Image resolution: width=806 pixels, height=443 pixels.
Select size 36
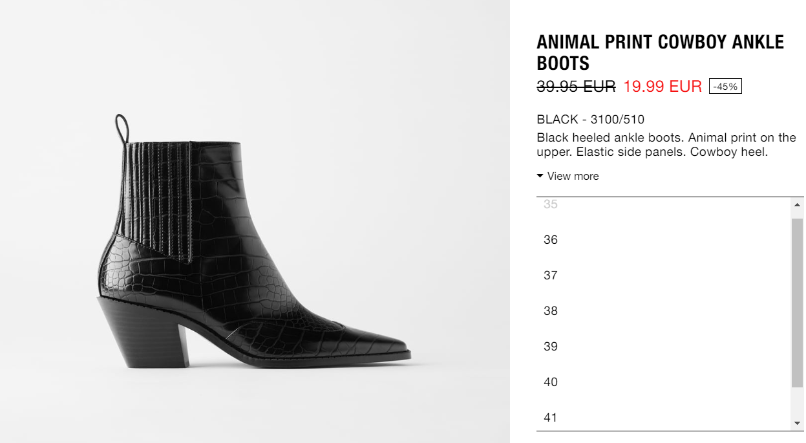[x=663, y=239]
